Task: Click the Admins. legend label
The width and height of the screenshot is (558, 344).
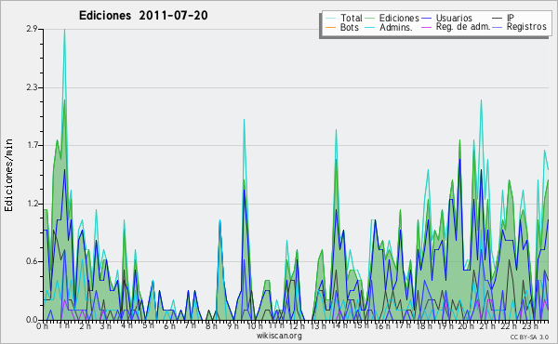Action: 396,27
